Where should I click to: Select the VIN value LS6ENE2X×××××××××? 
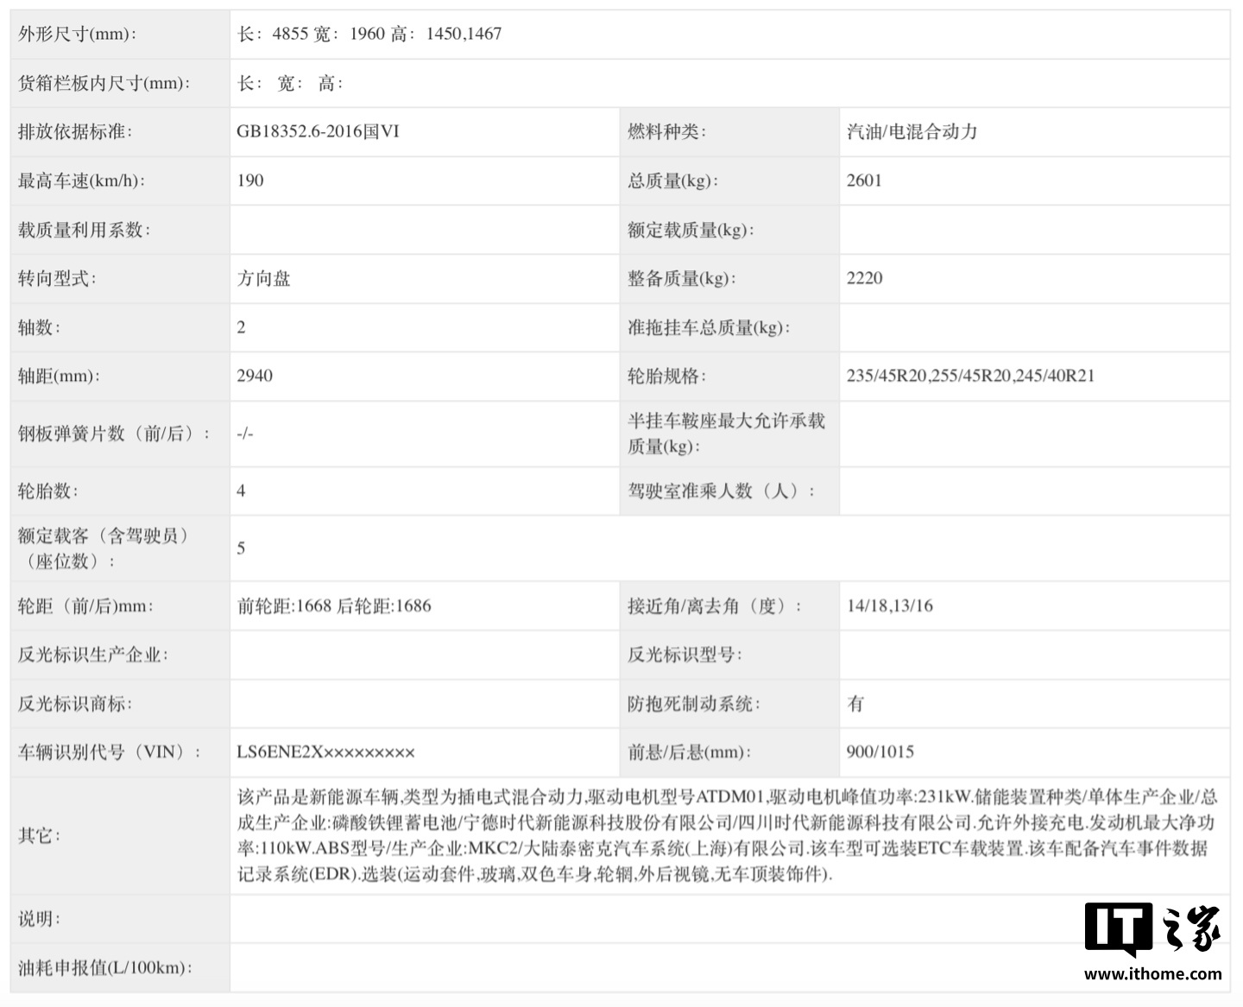pos(325,752)
